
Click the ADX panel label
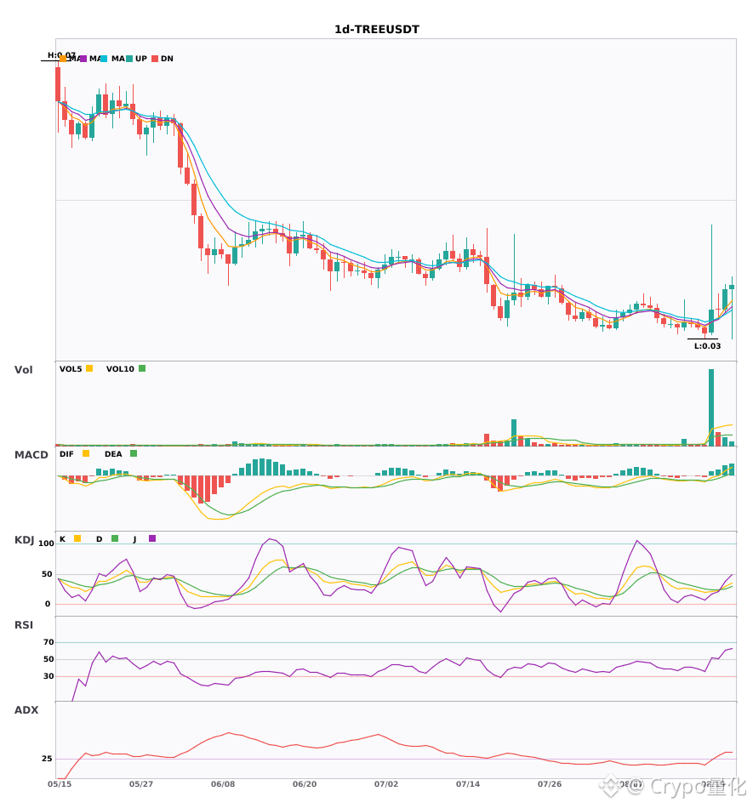coord(26,710)
